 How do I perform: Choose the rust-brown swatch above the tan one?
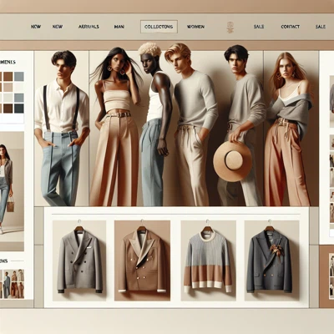8,76
